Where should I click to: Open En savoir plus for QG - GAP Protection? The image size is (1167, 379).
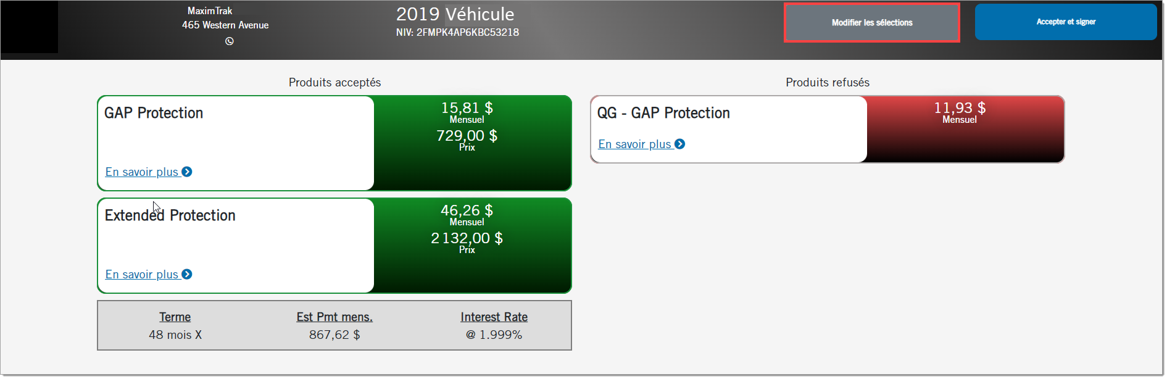[x=634, y=144]
